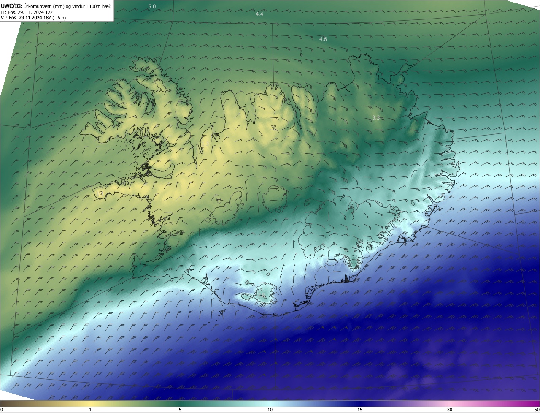
Task: Click the 30 tick on color scale
Action: 450,410
